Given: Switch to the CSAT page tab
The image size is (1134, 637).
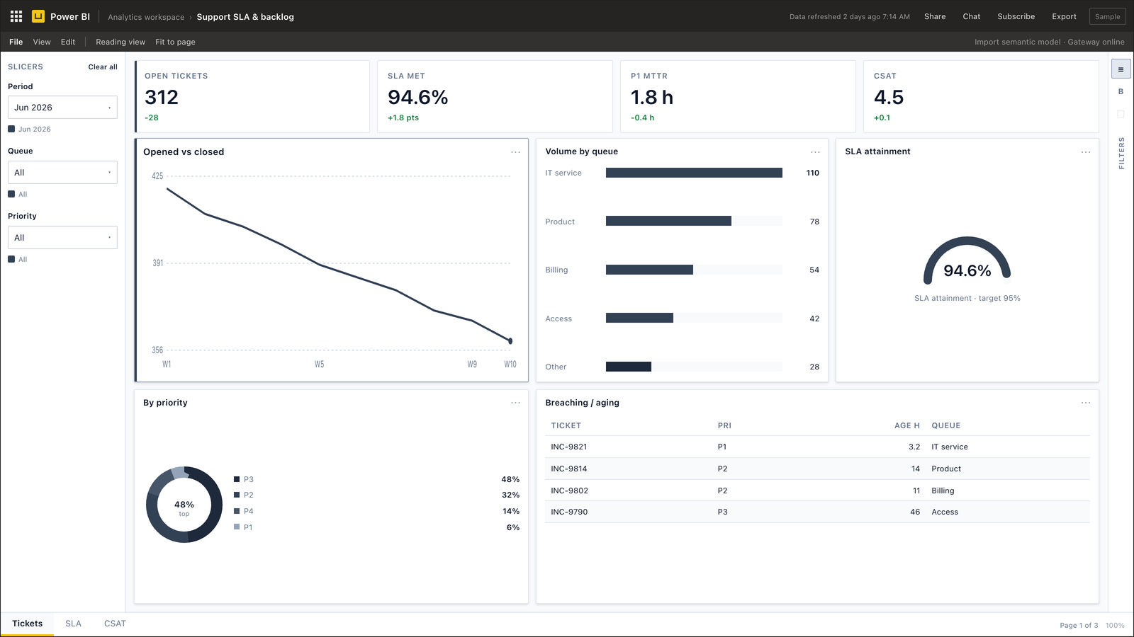Looking at the screenshot, I should (115, 624).
